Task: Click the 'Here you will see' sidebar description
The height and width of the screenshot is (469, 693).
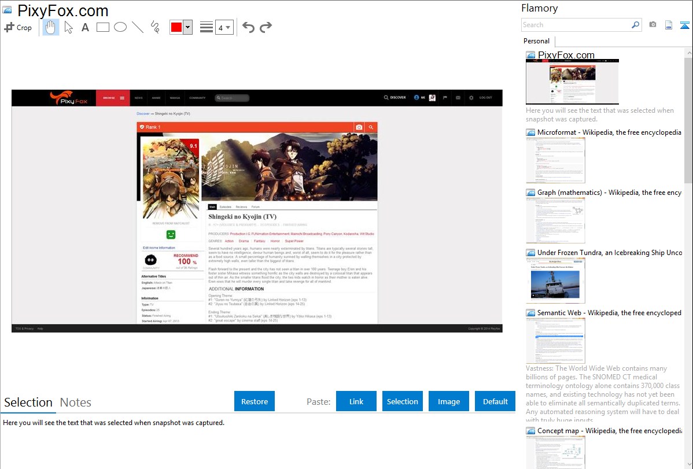Action: click(x=600, y=115)
